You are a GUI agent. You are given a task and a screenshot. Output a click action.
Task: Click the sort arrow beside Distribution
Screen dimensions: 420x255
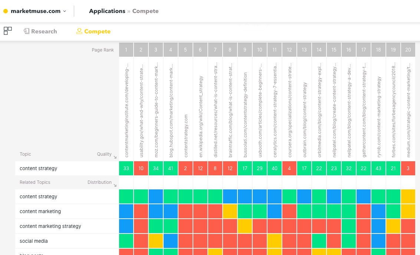tap(115, 185)
